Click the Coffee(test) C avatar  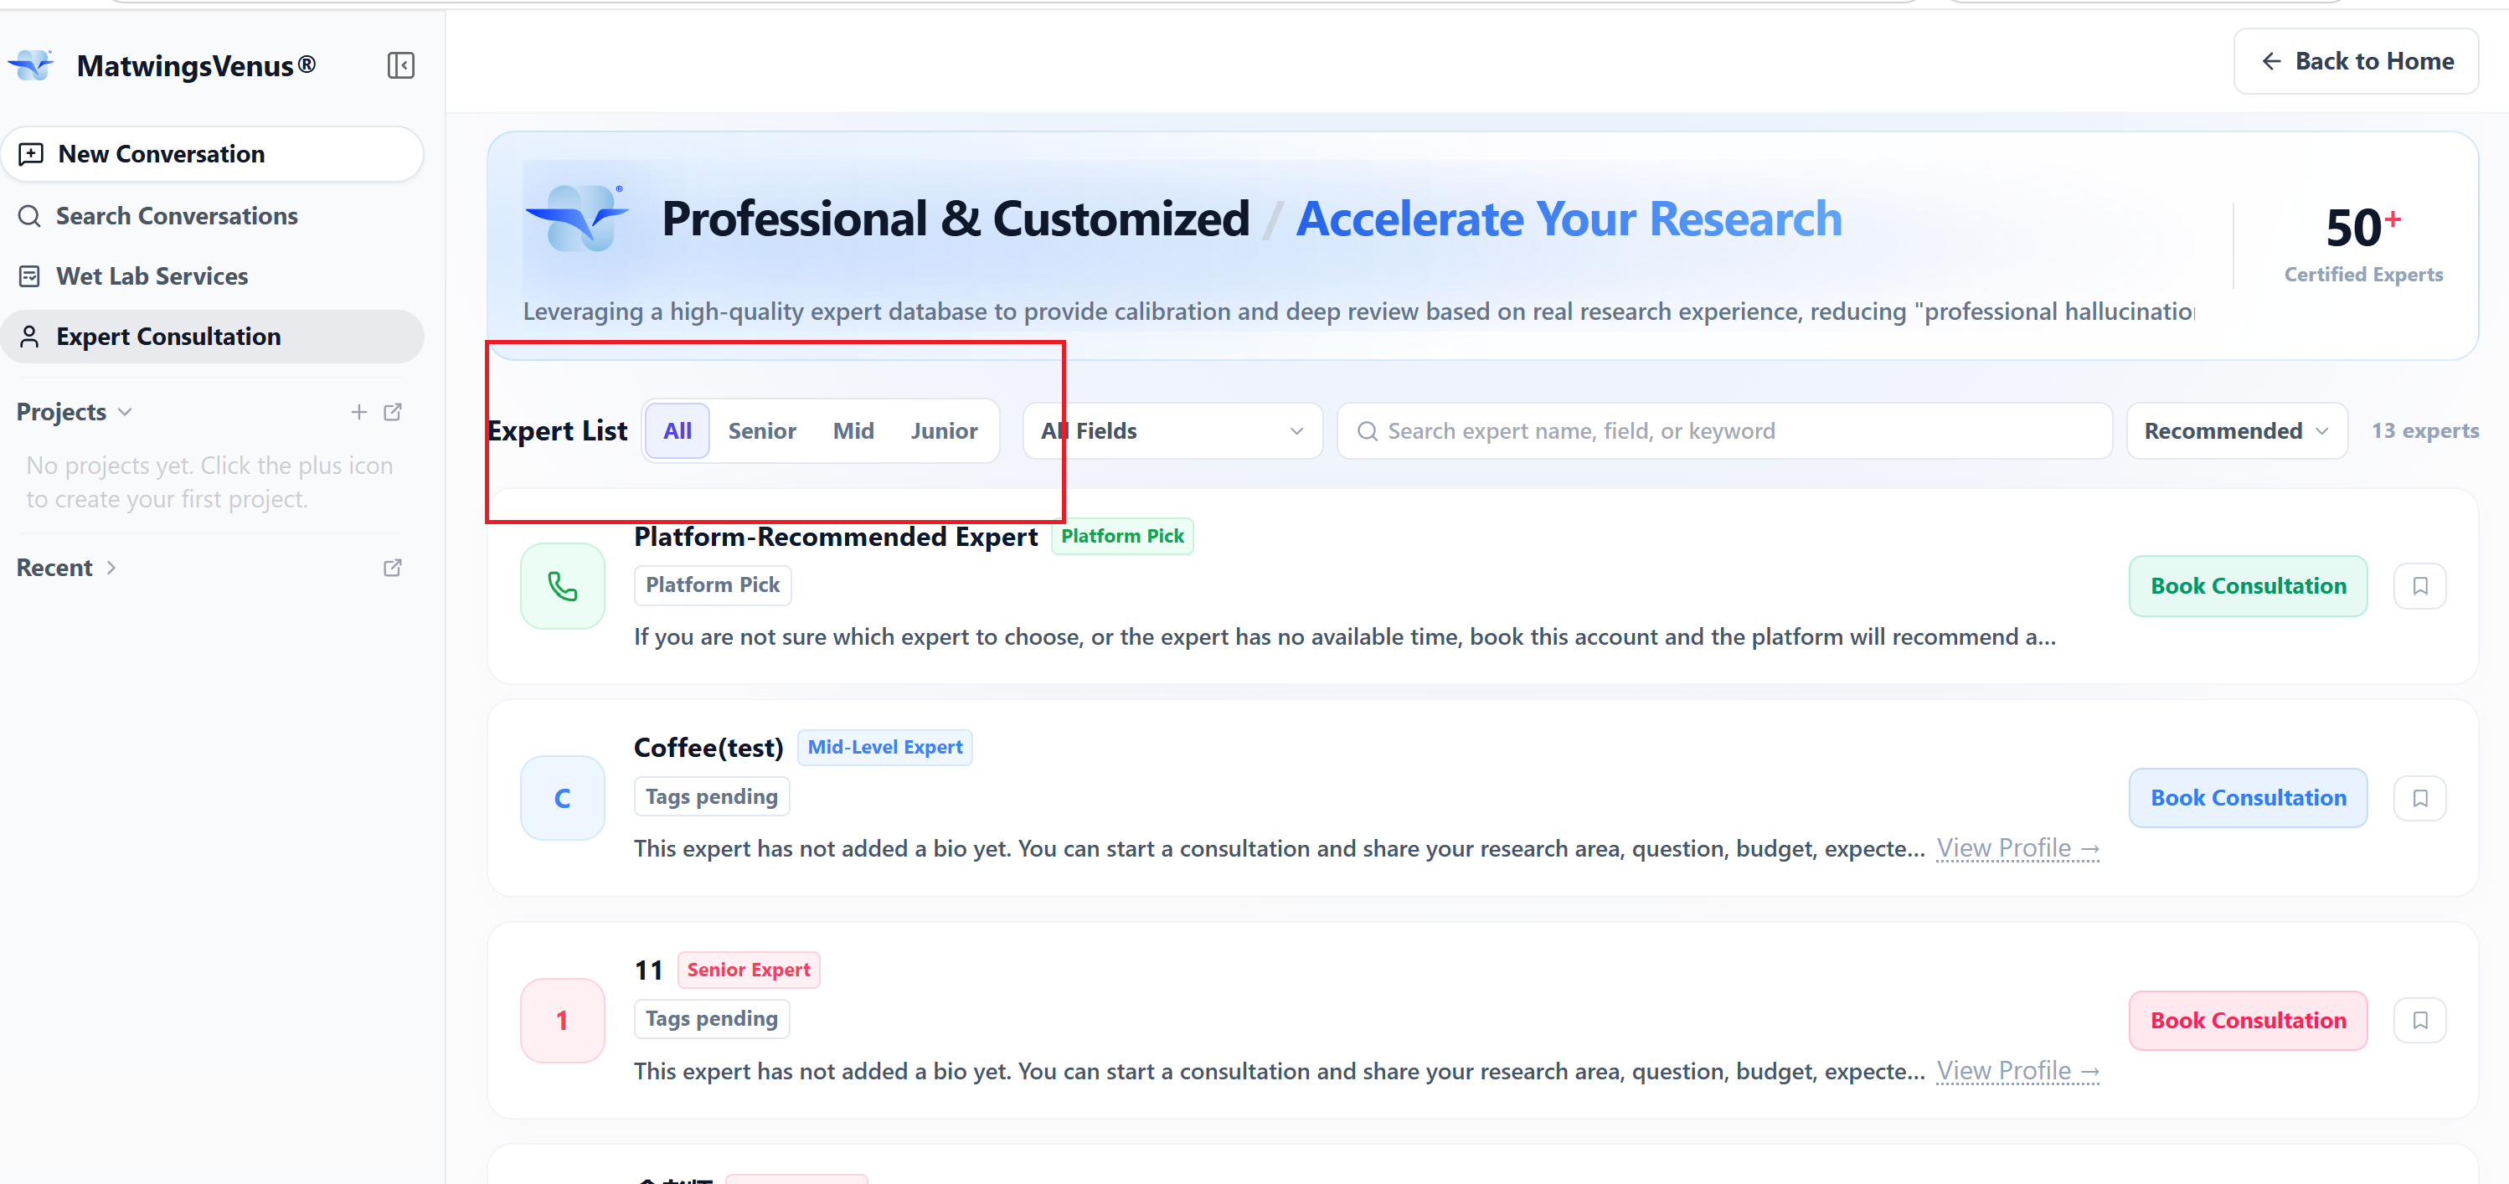tap(562, 799)
